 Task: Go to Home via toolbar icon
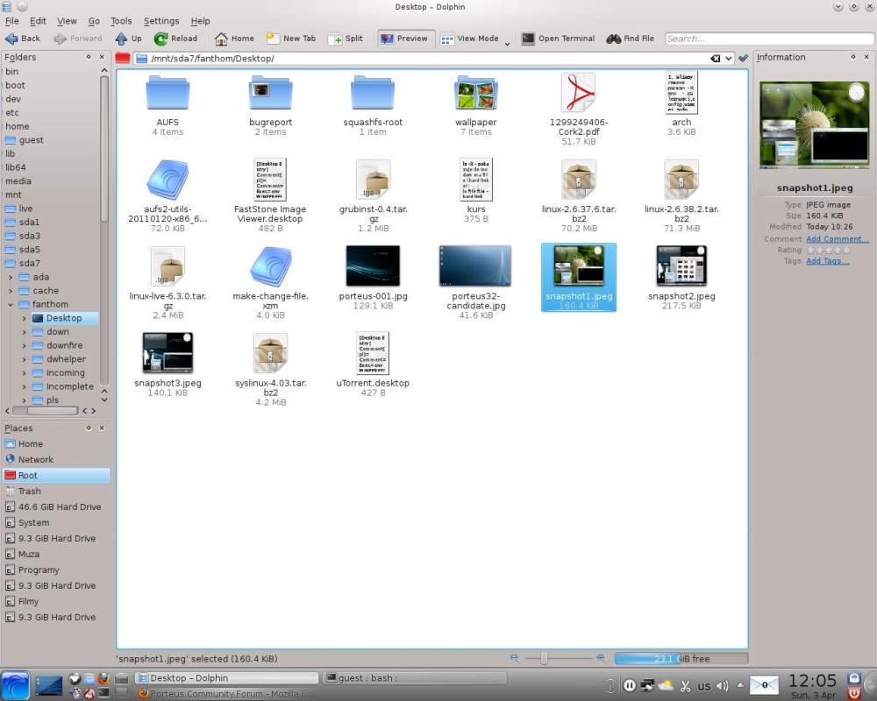click(x=221, y=39)
